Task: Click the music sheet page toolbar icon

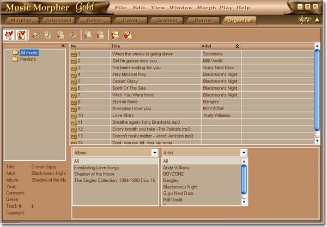Action: pos(48,35)
